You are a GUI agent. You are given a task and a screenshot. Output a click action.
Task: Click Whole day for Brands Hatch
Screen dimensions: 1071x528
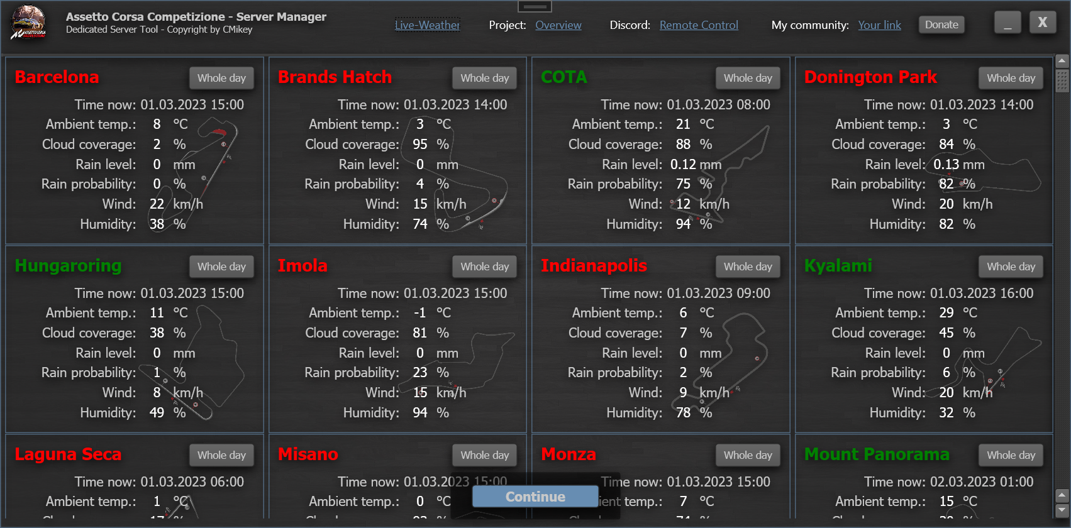485,78
